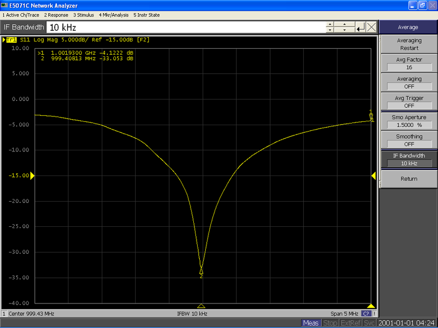
Task: Toggle the Smoothing OFF softkey
Action: [x=408, y=140]
